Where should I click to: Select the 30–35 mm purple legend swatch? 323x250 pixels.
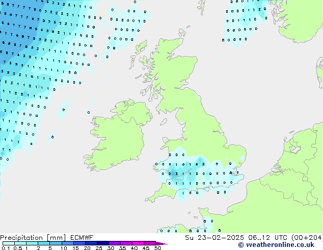click(115, 243)
